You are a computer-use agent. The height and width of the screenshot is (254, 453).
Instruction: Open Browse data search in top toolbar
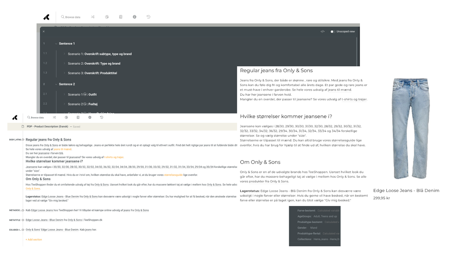pos(71,17)
